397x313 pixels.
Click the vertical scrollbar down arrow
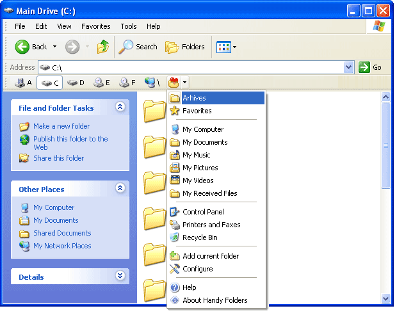[385, 298]
